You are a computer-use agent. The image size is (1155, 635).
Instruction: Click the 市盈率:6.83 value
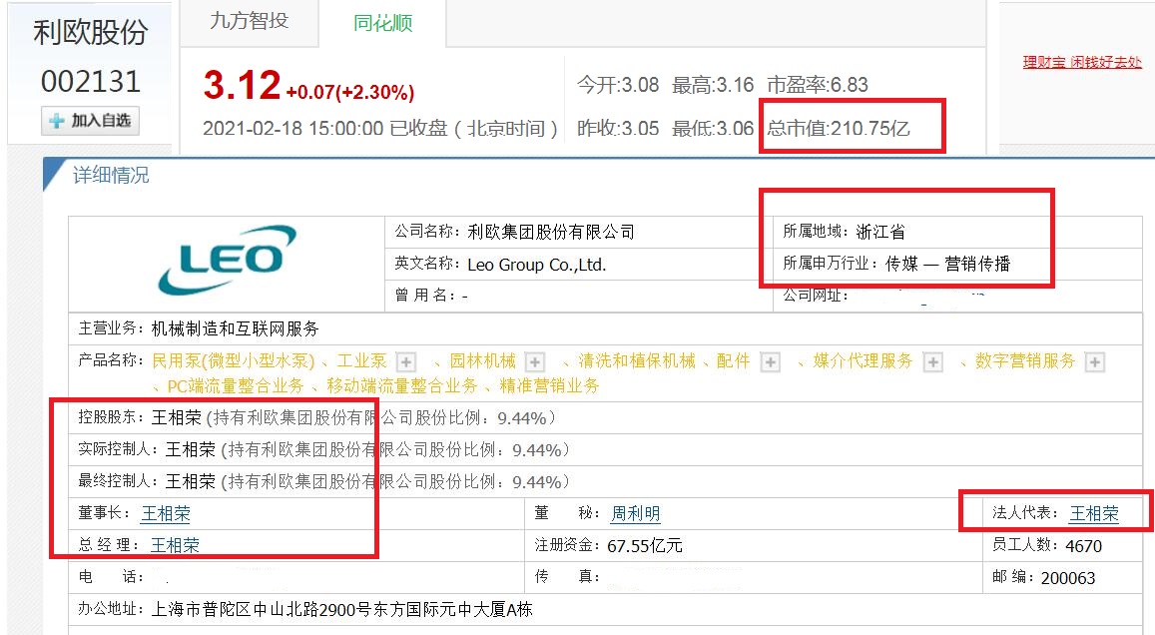pos(818,85)
